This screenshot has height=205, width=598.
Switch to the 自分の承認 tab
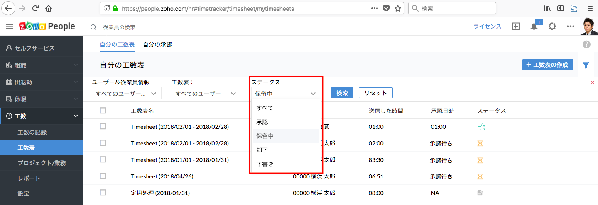[x=157, y=44]
